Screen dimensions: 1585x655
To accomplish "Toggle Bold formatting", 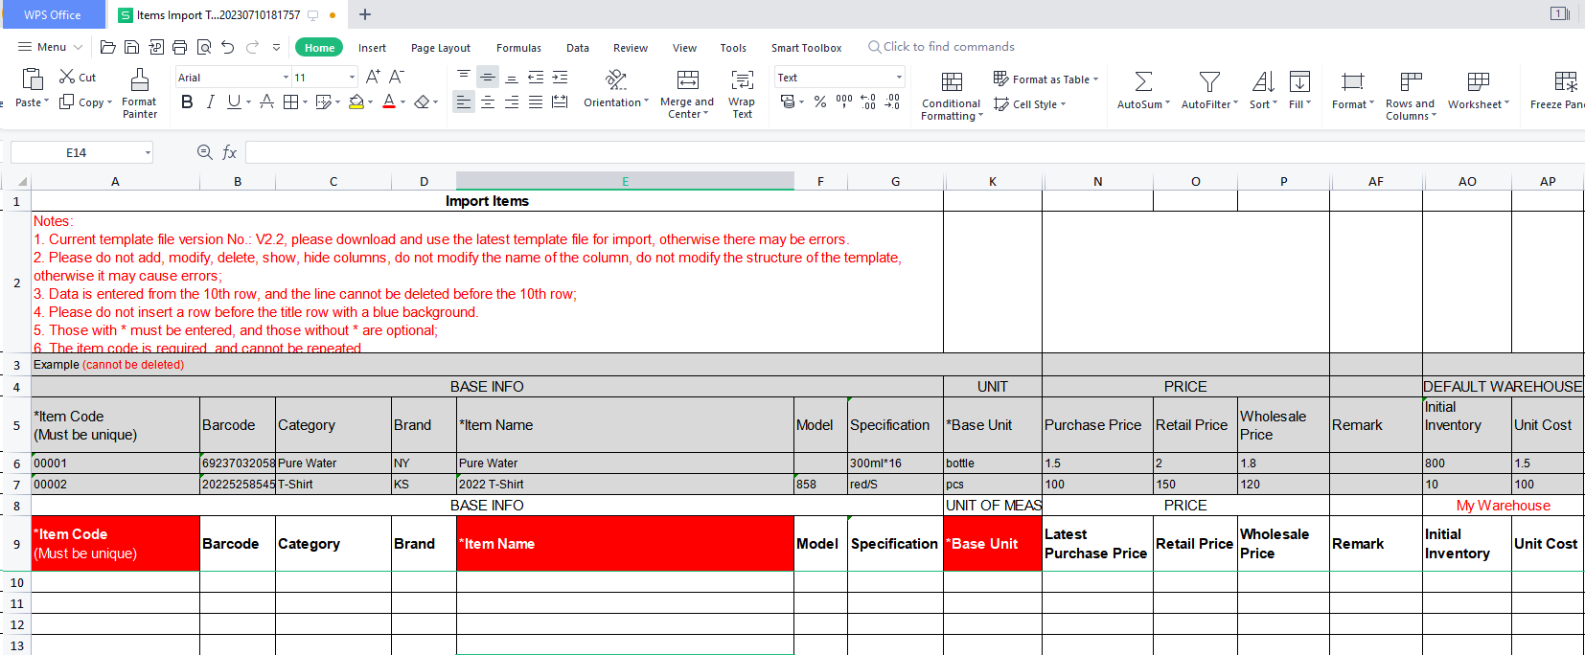I will pyautogui.click(x=187, y=102).
